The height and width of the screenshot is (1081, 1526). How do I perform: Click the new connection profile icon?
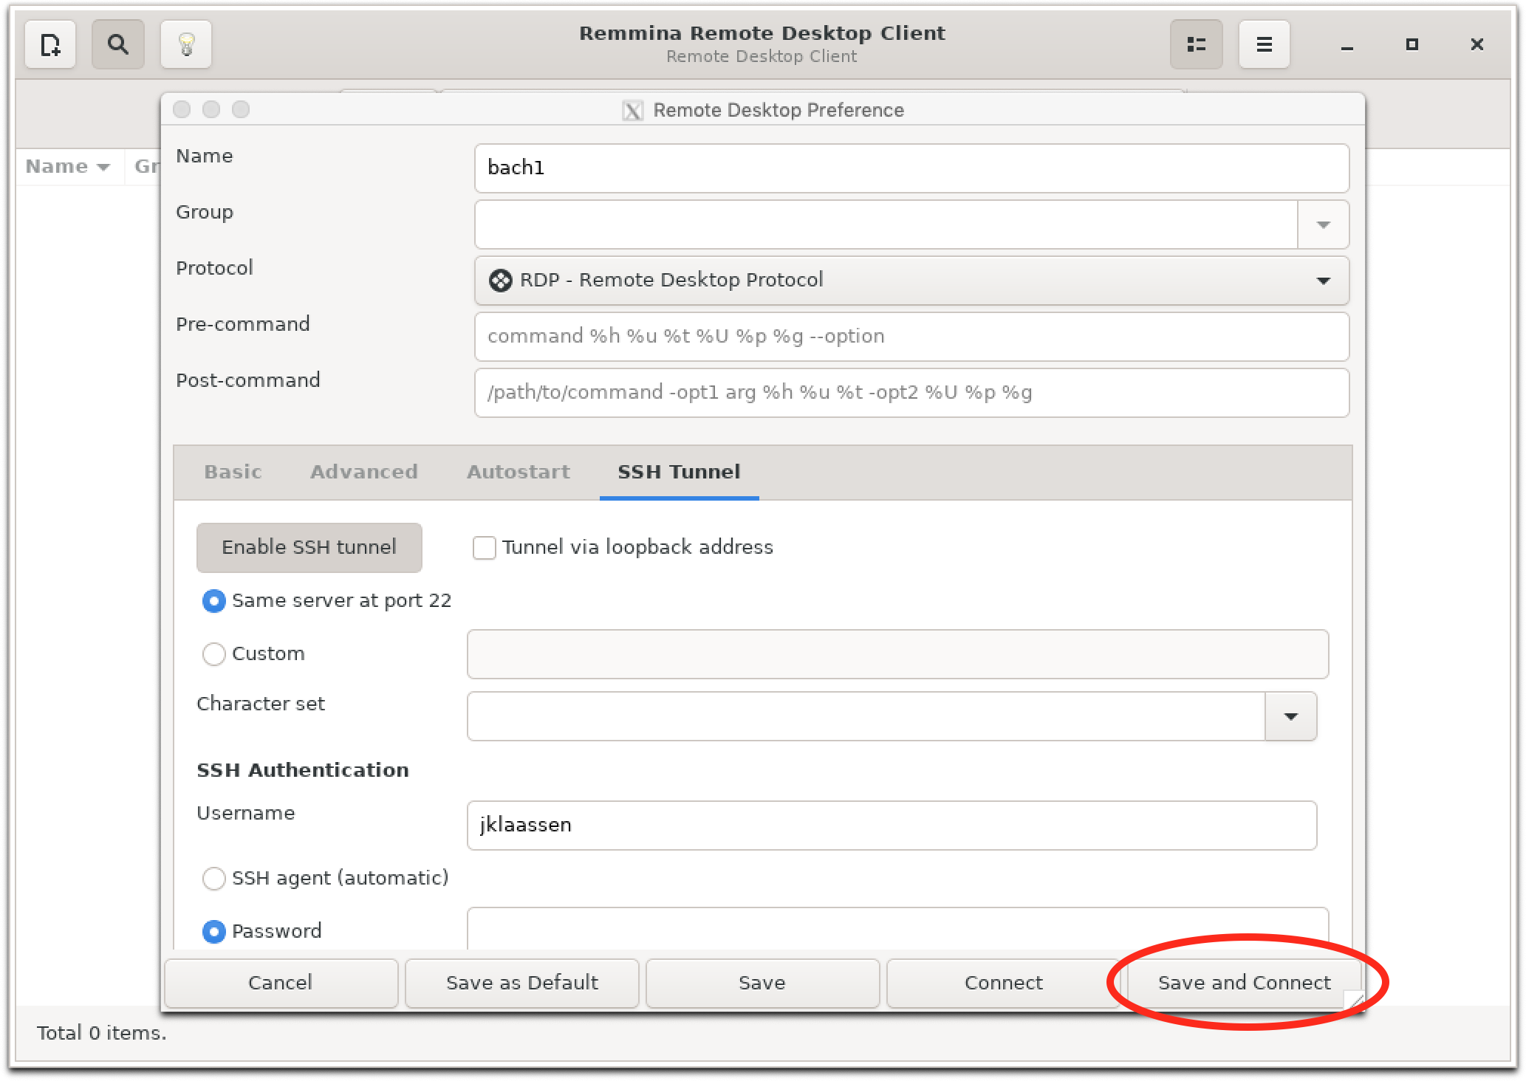click(x=50, y=45)
